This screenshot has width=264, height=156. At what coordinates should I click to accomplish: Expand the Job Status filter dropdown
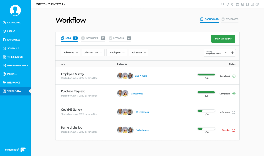pyautogui.click(x=138, y=53)
